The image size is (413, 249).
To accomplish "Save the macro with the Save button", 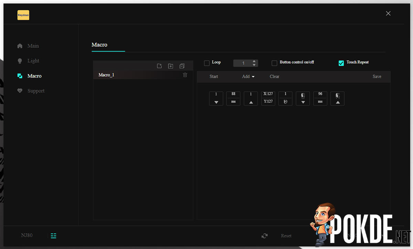I will [x=377, y=77].
